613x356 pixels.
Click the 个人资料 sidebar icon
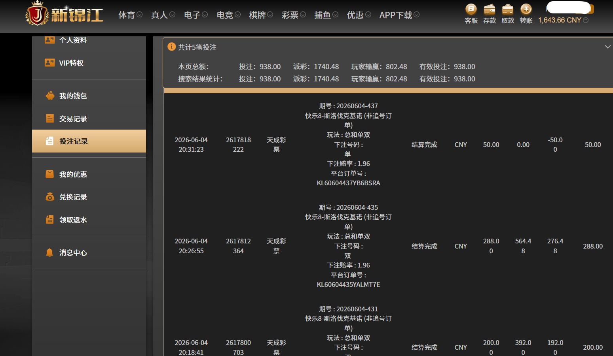click(x=50, y=40)
